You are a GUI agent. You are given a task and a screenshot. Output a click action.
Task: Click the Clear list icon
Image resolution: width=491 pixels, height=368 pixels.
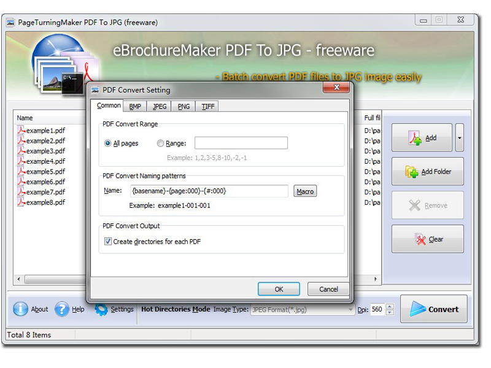click(420, 239)
